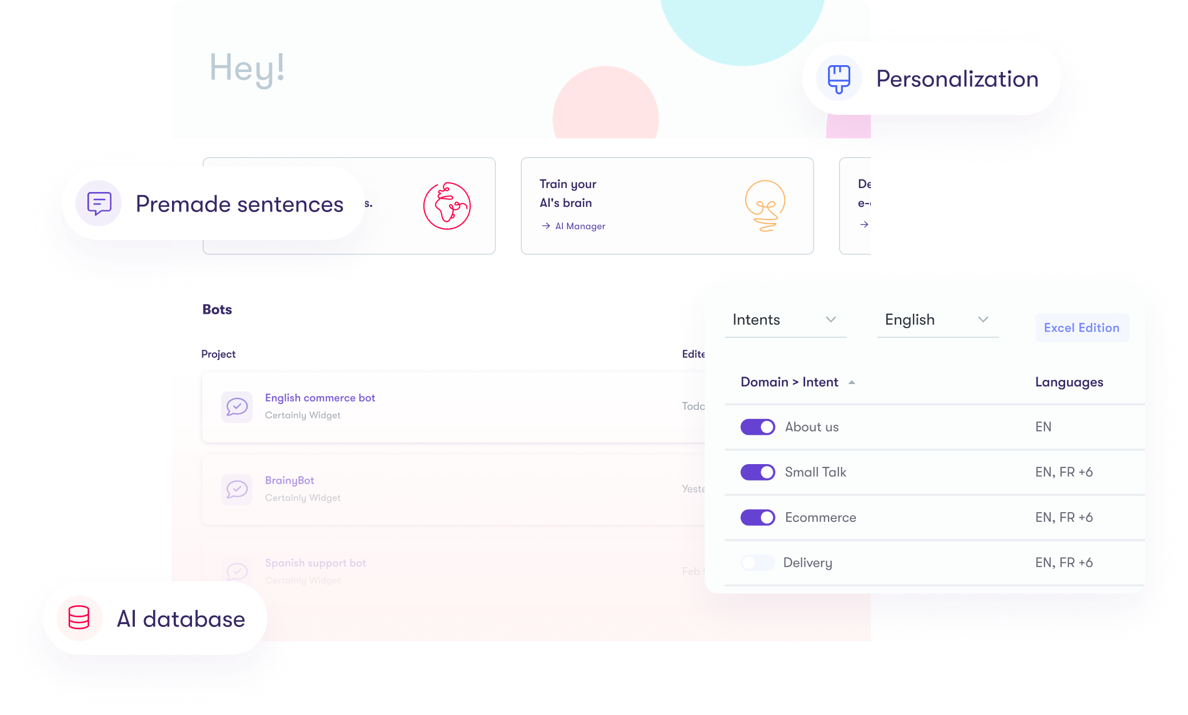
Task: Click the Excel Edition button
Action: (1082, 327)
